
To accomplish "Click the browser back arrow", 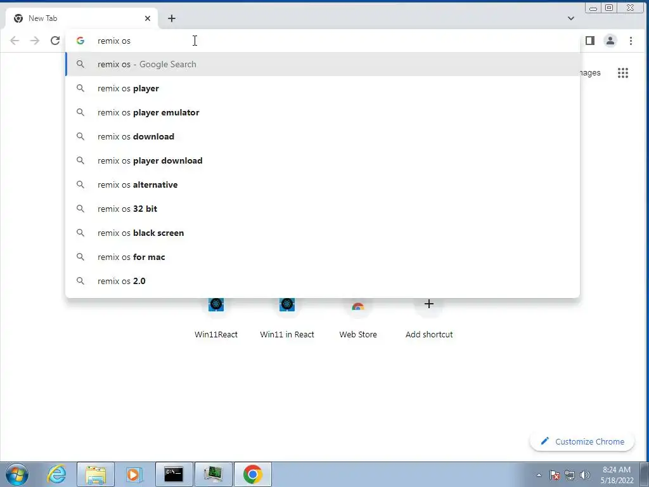I will [x=15, y=41].
